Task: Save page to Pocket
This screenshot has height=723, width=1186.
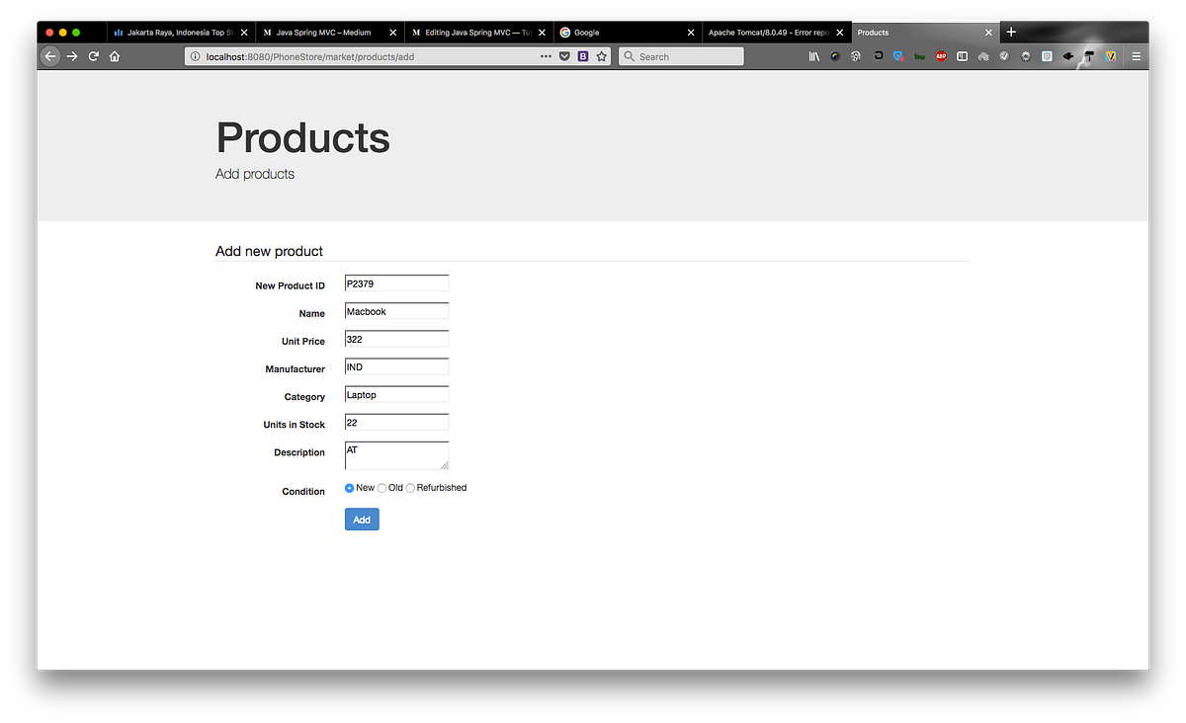Action: tap(564, 56)
